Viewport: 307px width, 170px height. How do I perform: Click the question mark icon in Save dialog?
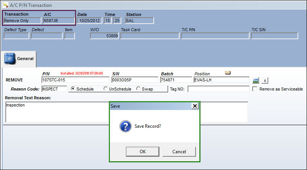click(x=125, y=126)
